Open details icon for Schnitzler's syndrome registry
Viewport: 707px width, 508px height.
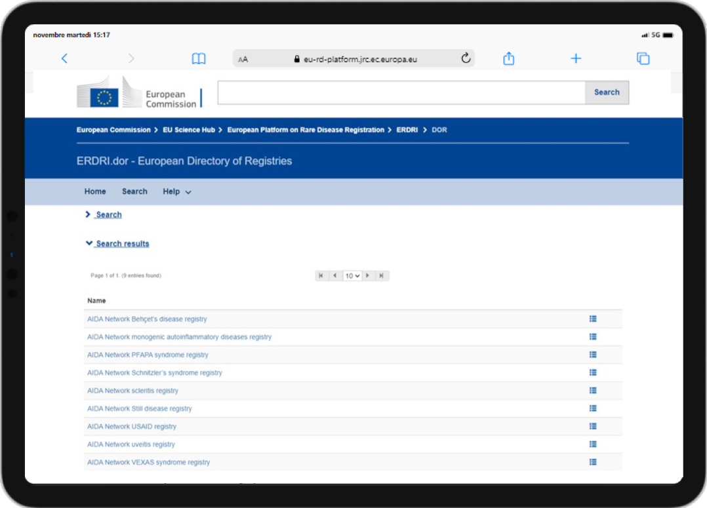(x=593, y=372)
